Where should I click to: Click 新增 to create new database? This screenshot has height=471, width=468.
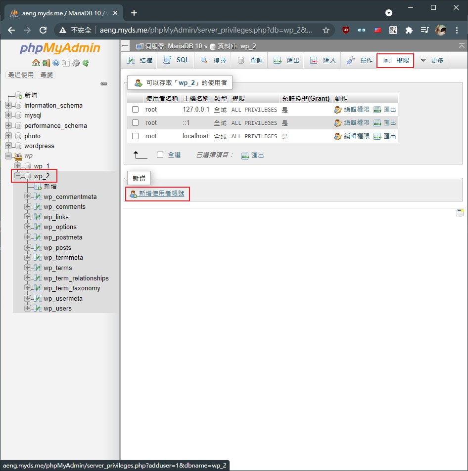pyautogui.click(x=31, y=95)
